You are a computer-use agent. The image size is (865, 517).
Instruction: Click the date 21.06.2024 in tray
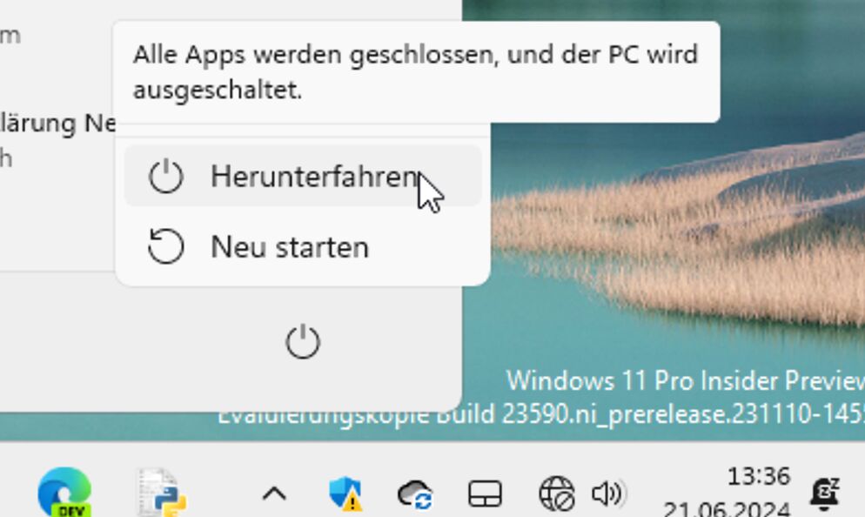tap(727, 508)
